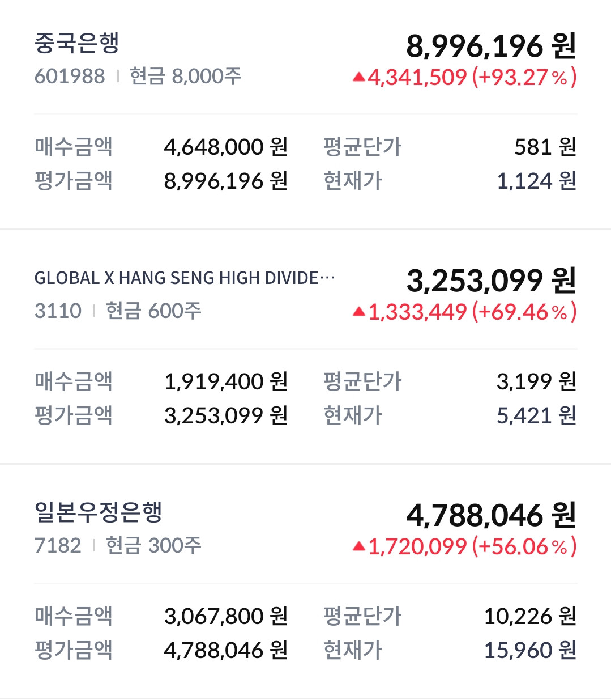Tap the 581 원 average price
This screenshot has height=700, width=611.
(x=545, y=147)
